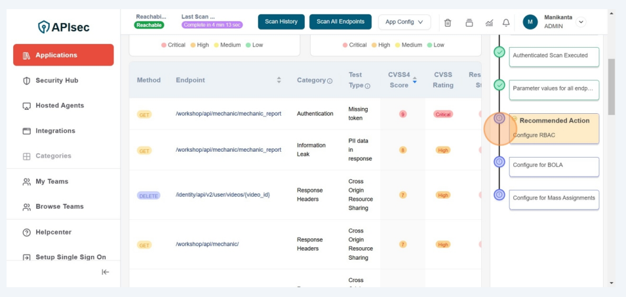Viewport: 626px width, 297px height.
Task: Click the info icon beside Category header
Action: [x=330, y=80]
